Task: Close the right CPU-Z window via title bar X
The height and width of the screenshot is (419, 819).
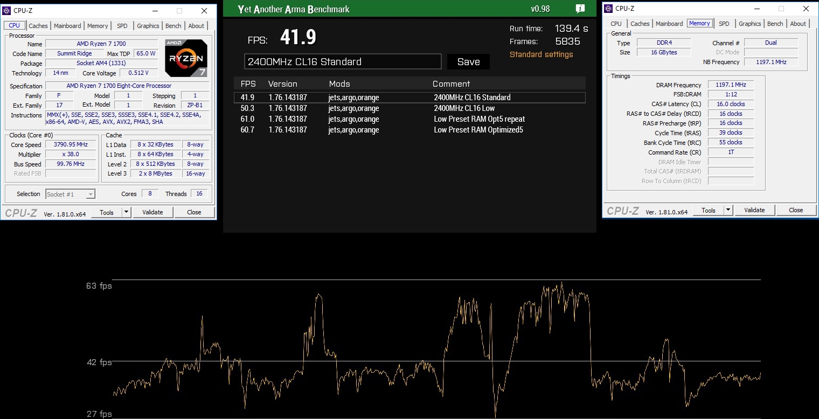Action: (x=806, y=9)
